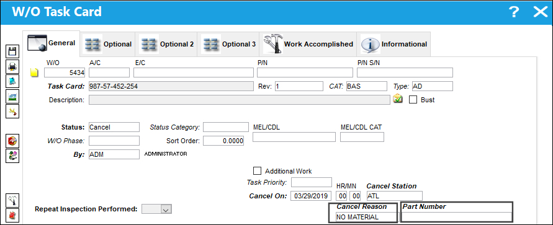
Task: Click the blue document icon in sidebar
Action: click(x=13, y=81)
